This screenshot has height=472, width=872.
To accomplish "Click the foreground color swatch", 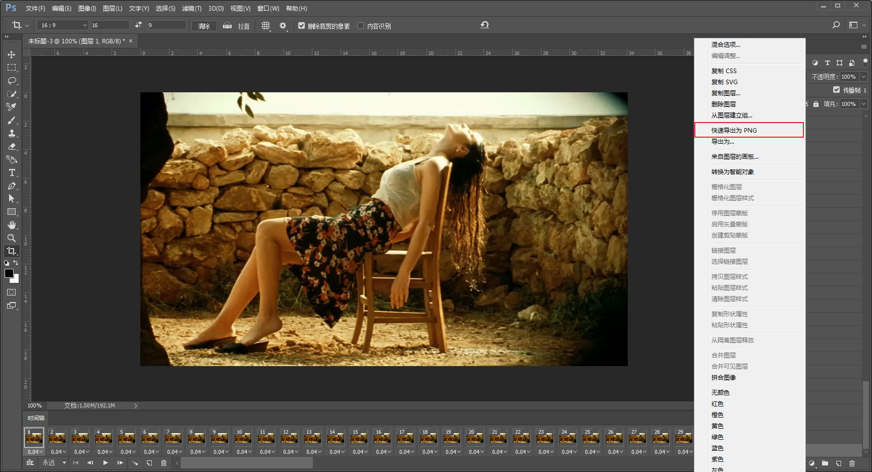I will (9, 273).
